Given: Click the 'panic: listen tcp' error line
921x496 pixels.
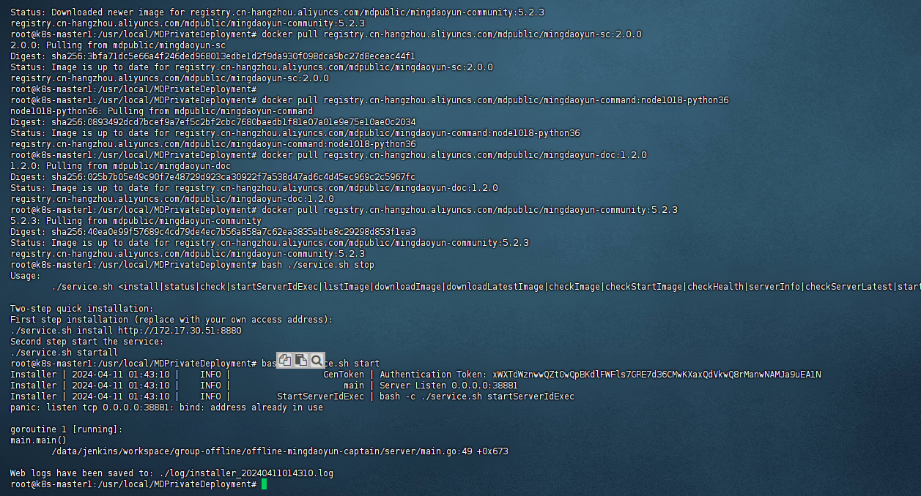Looking at the screenshot, I should click(166, 407).
